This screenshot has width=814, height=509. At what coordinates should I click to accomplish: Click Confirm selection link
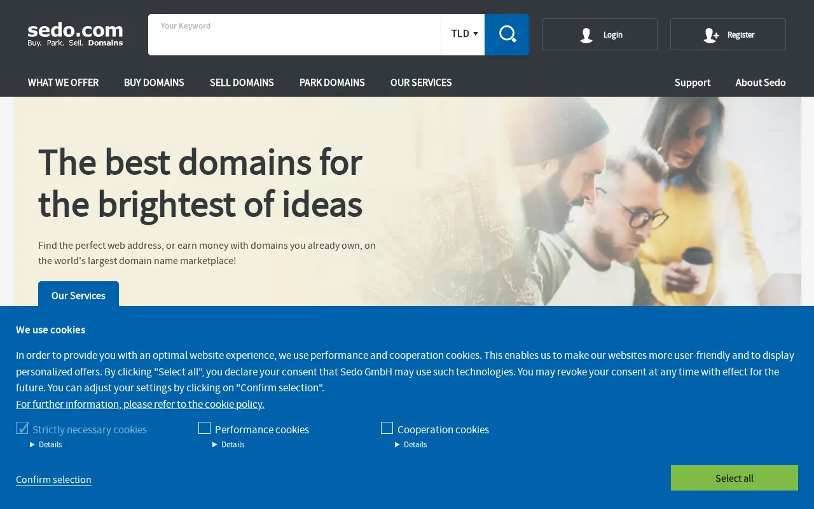tap(53, 480)
